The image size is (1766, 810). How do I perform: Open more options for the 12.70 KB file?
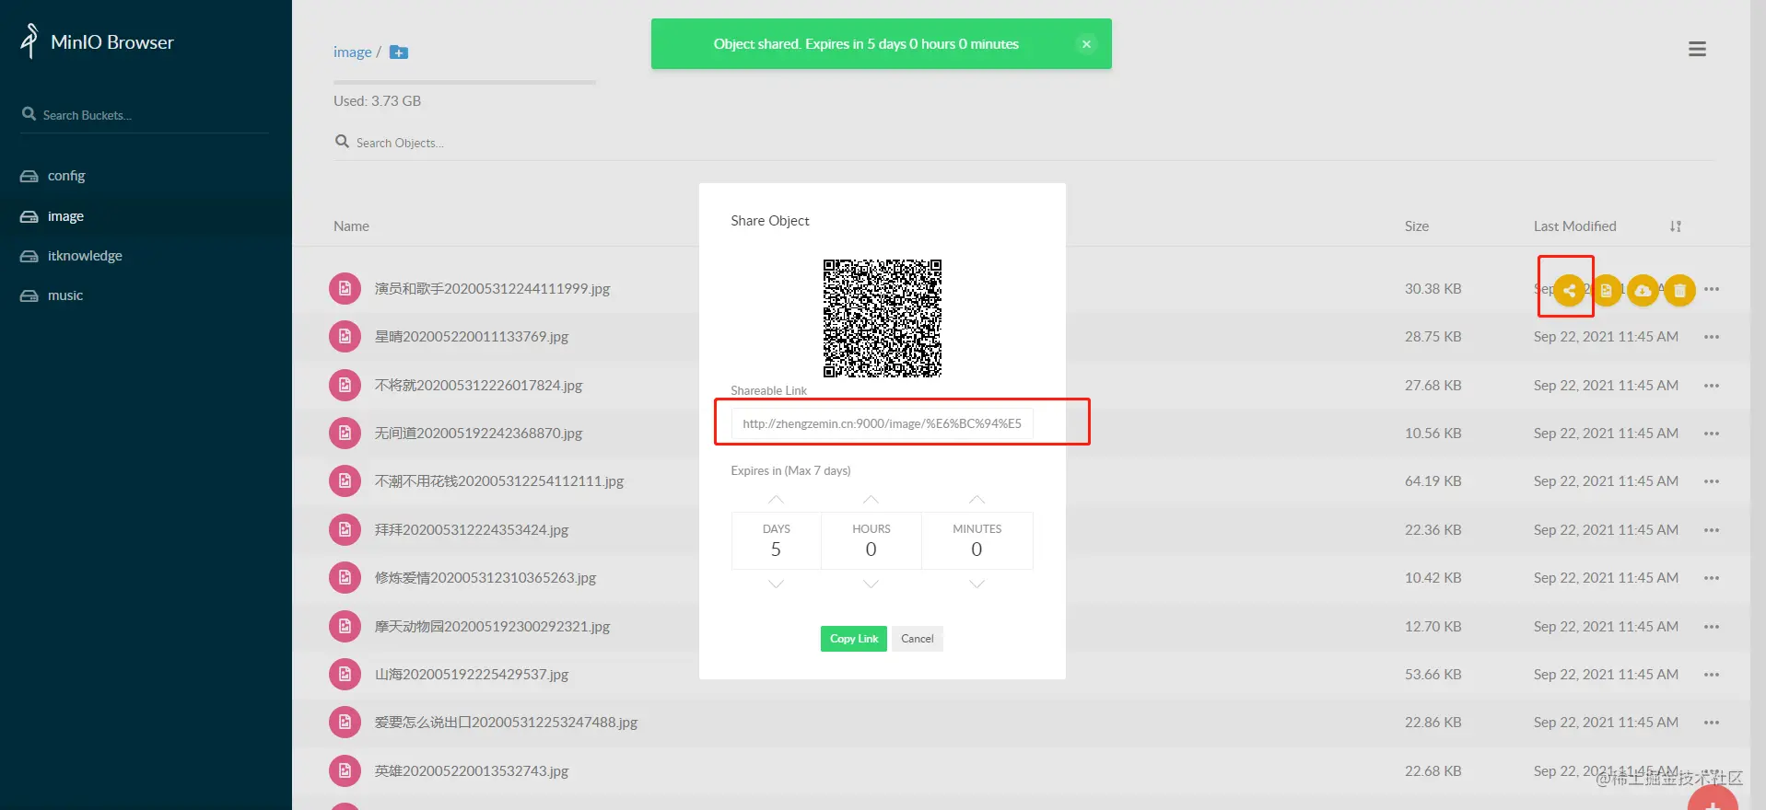pos(1712,626)
